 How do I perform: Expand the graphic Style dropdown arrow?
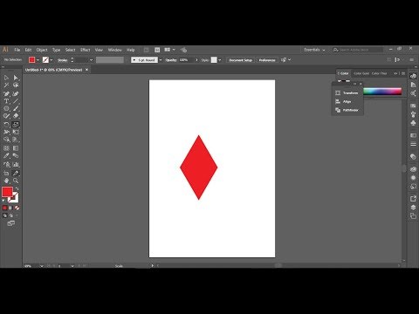[x=220, y=60]
